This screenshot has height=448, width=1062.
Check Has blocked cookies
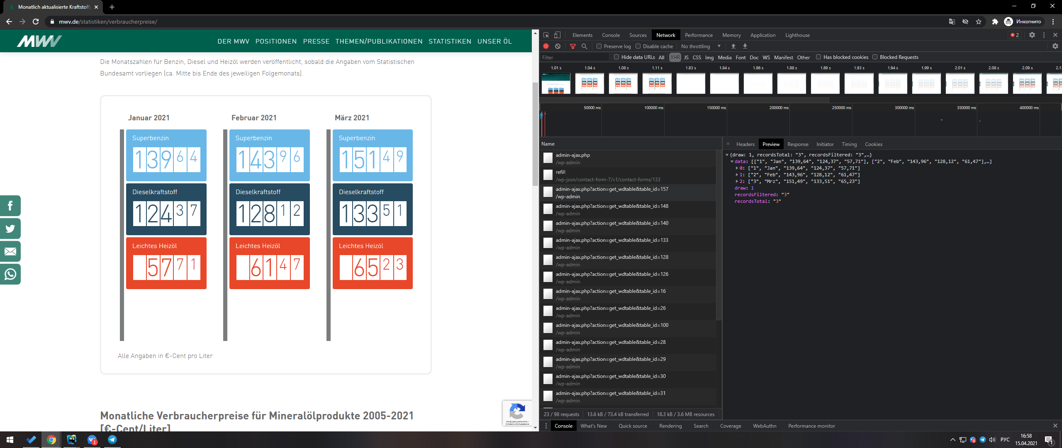[818, 57]
